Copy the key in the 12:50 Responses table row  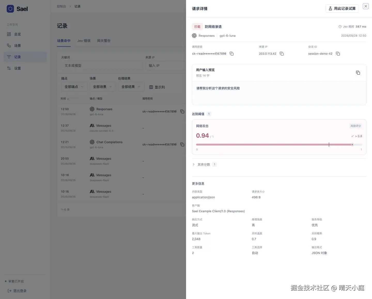click(x=182, y=112)
